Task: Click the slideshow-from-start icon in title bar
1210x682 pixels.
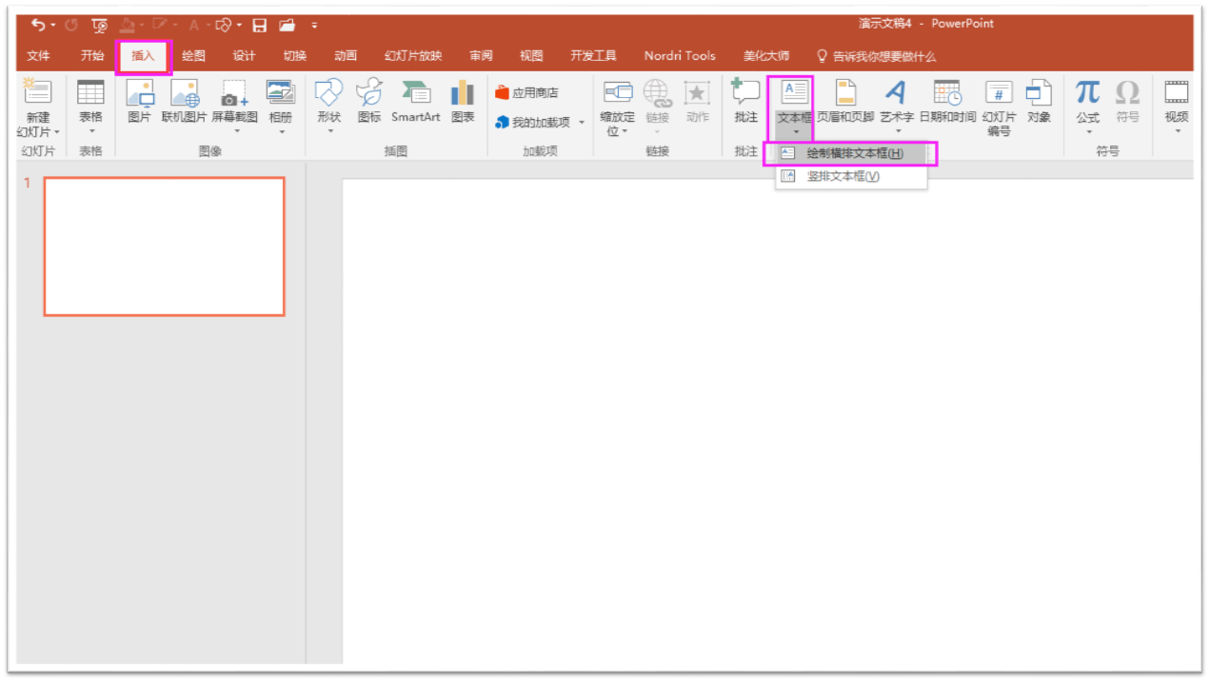Action: tap(100, 25)
